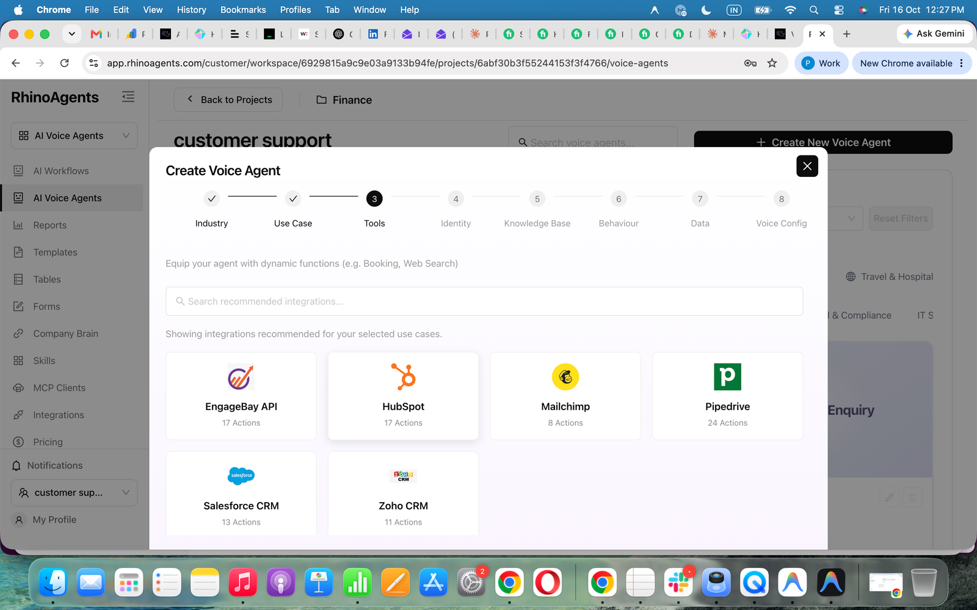Click Reset Filters button
The image size is (977, 610).
click(901, 218)
